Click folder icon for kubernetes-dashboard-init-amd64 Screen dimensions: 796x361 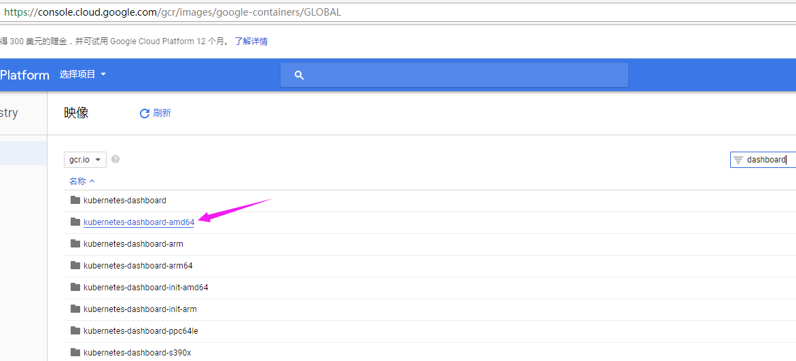75,288
